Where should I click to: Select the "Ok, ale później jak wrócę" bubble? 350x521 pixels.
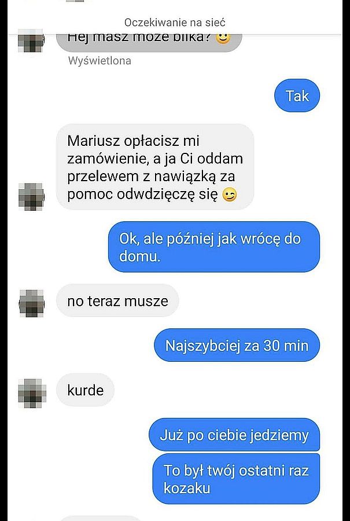(x=214, y=247)
